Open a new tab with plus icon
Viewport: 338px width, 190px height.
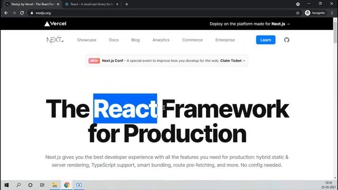127,4
